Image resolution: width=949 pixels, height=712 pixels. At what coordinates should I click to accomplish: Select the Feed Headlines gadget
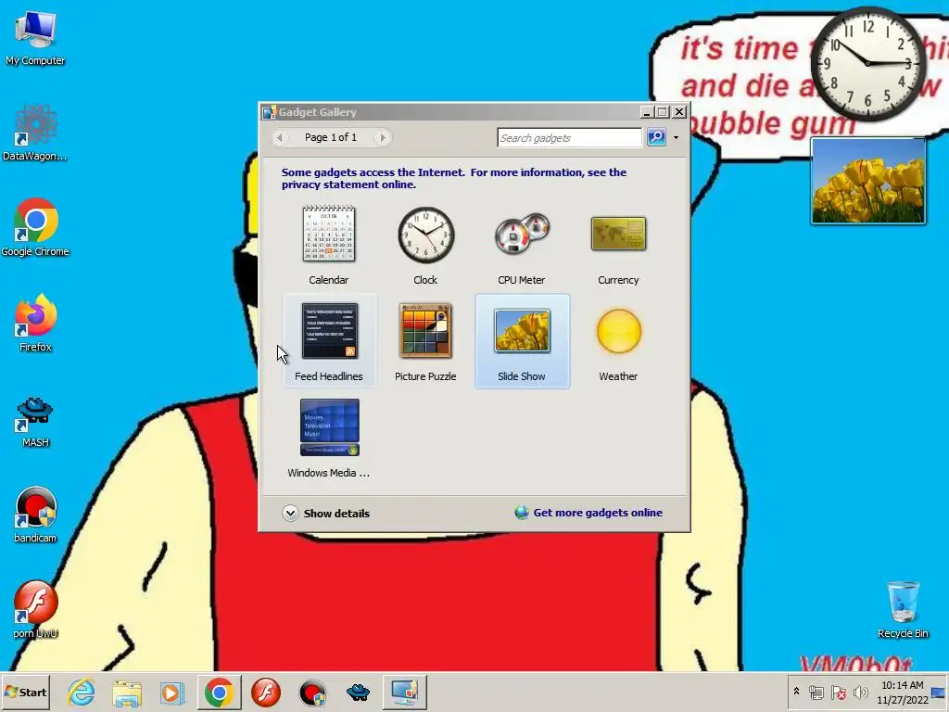coord(329,341)
